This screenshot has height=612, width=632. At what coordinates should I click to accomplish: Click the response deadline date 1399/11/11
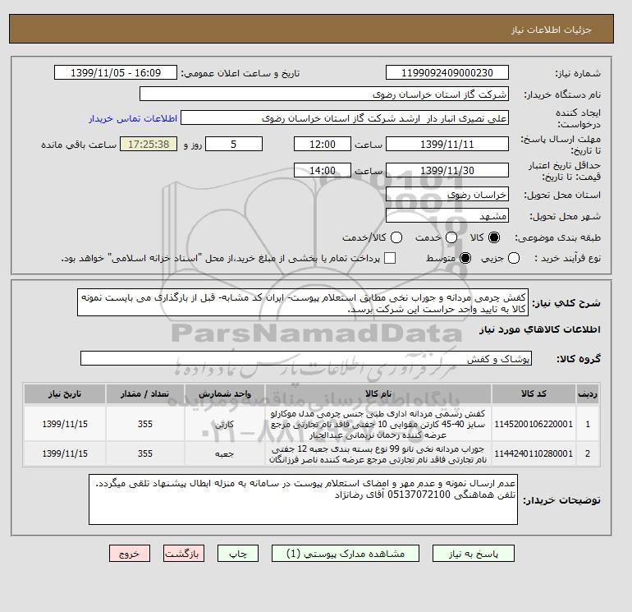pyautogui.click(x=447, y=144)
